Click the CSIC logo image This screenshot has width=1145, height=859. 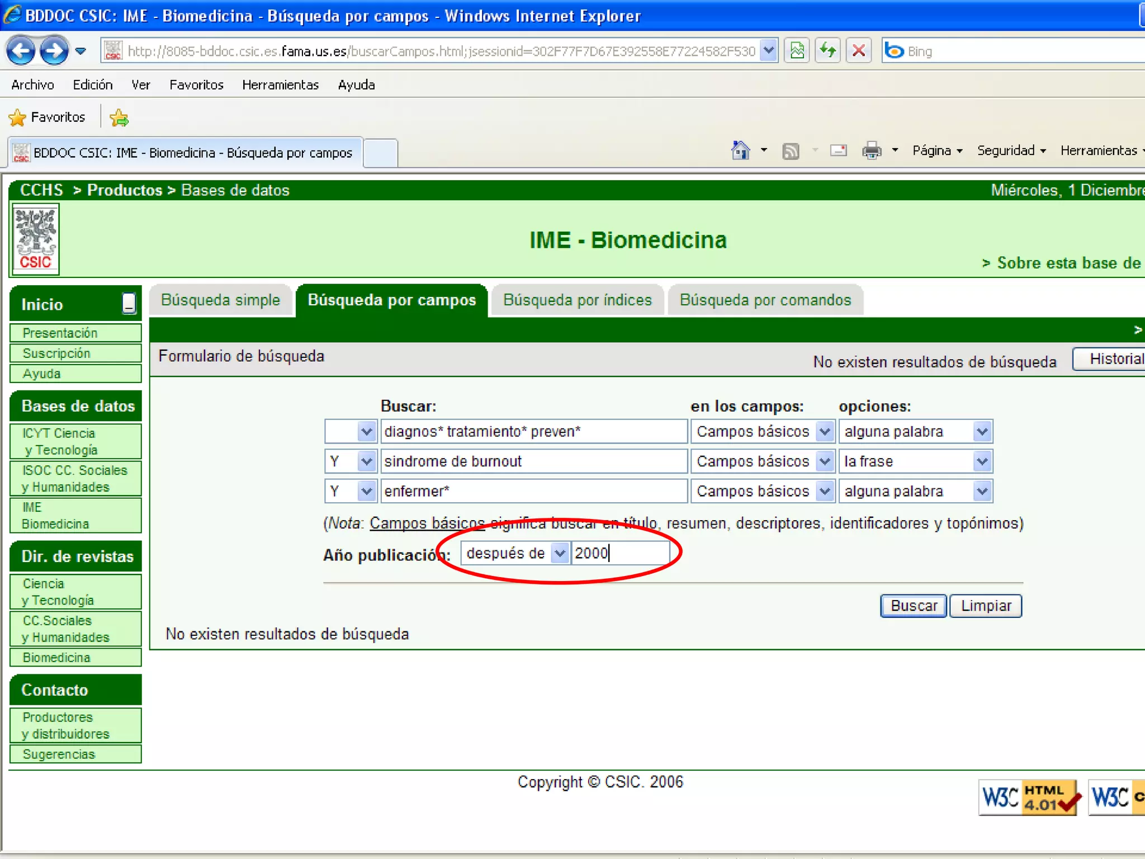tap(36, 239)
